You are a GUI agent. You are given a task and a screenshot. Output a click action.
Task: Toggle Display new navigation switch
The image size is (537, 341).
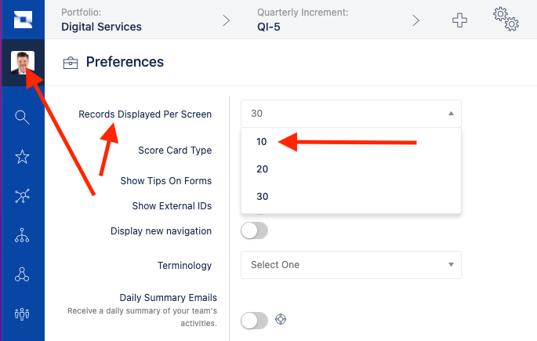click(254, 230)
